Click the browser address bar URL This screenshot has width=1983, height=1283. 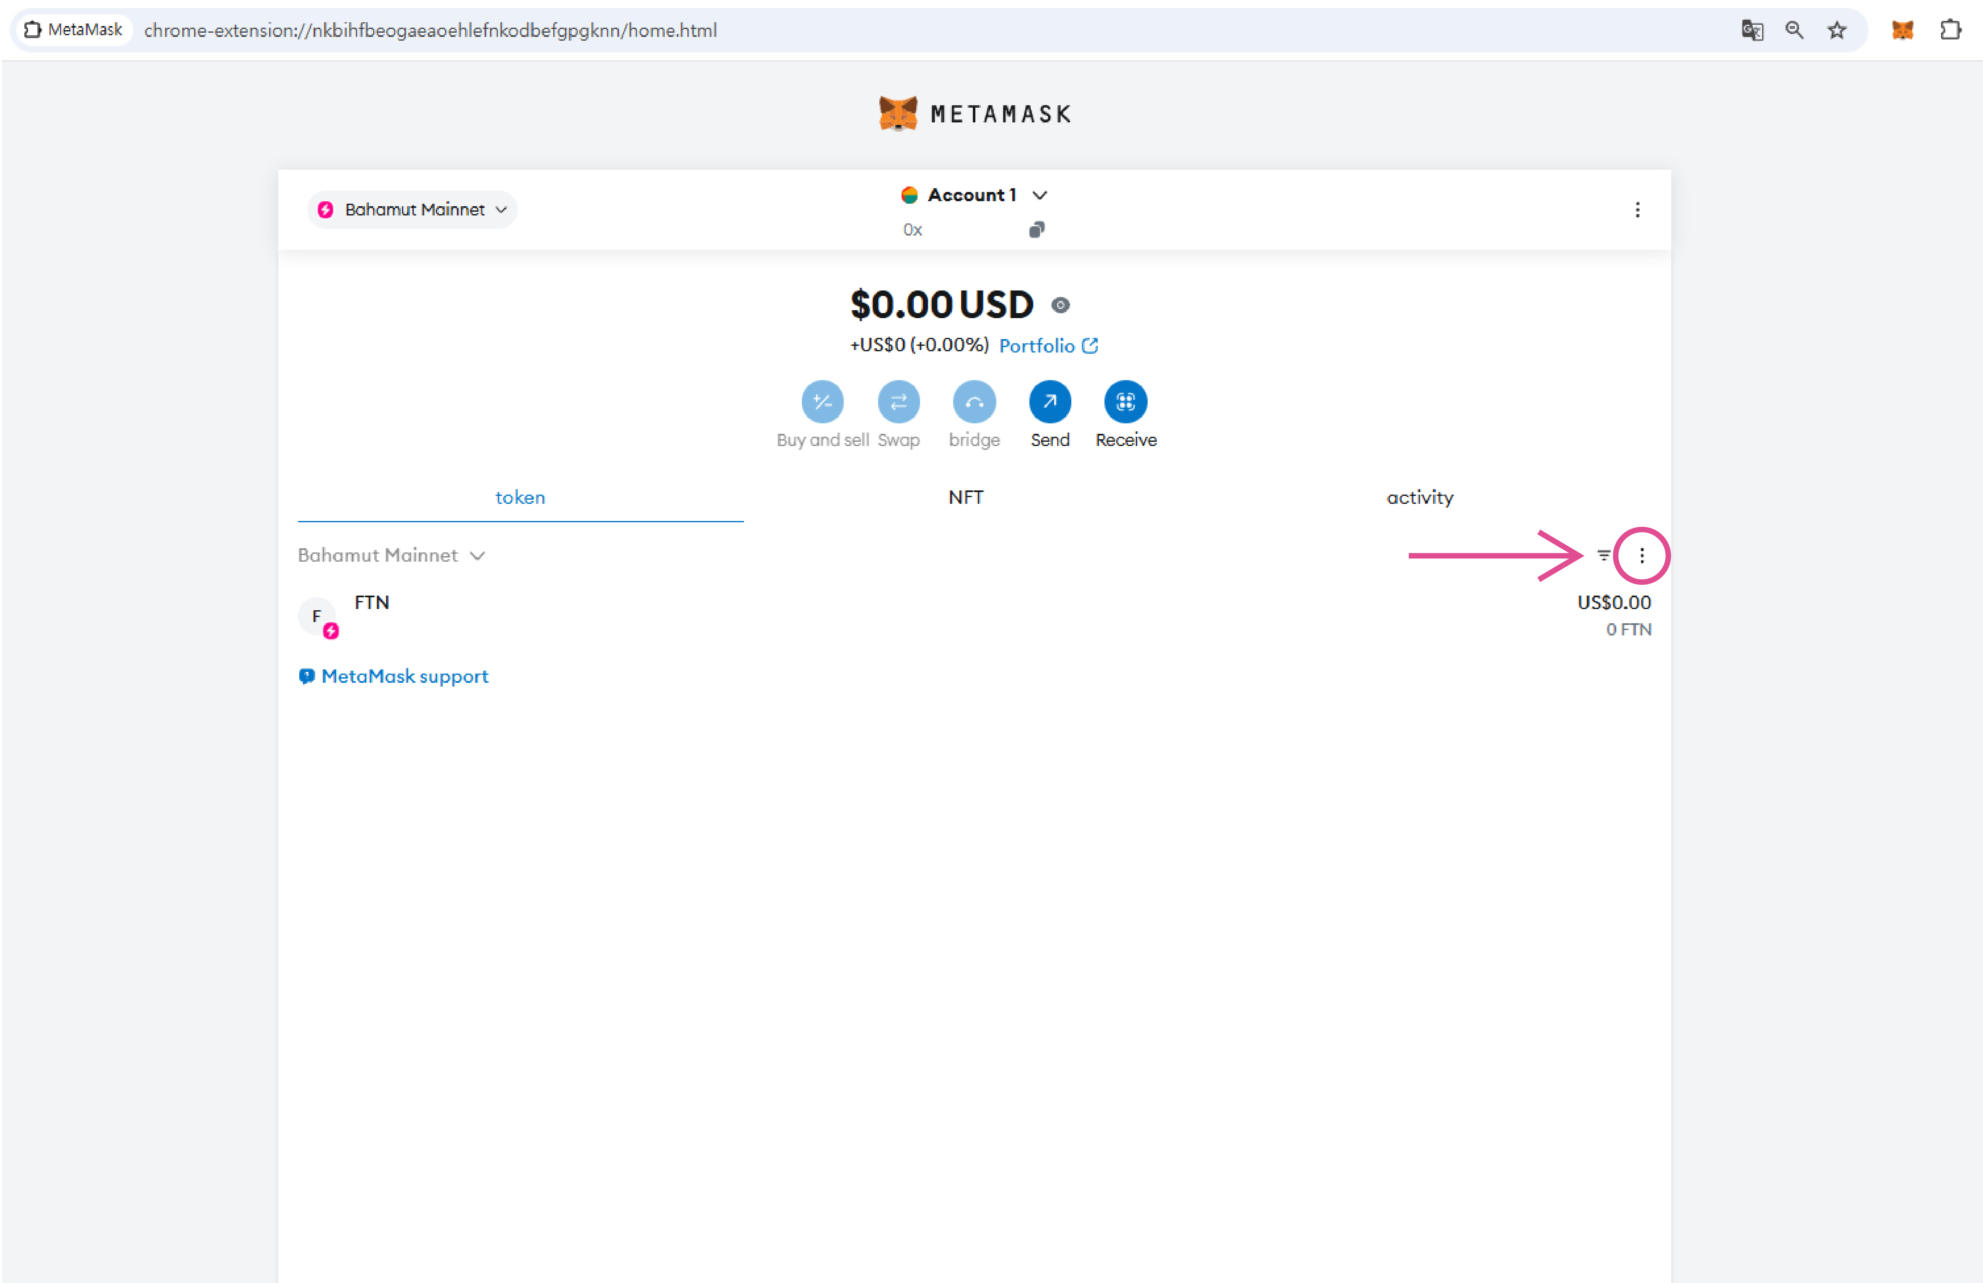[x=430, y=31]
